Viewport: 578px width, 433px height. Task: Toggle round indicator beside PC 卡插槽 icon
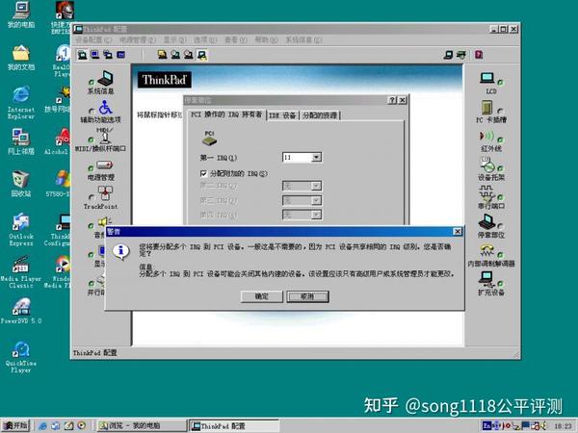501,112
